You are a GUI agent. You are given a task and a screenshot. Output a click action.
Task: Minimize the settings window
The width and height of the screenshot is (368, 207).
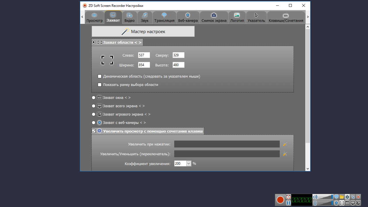(x=277, y=5)
